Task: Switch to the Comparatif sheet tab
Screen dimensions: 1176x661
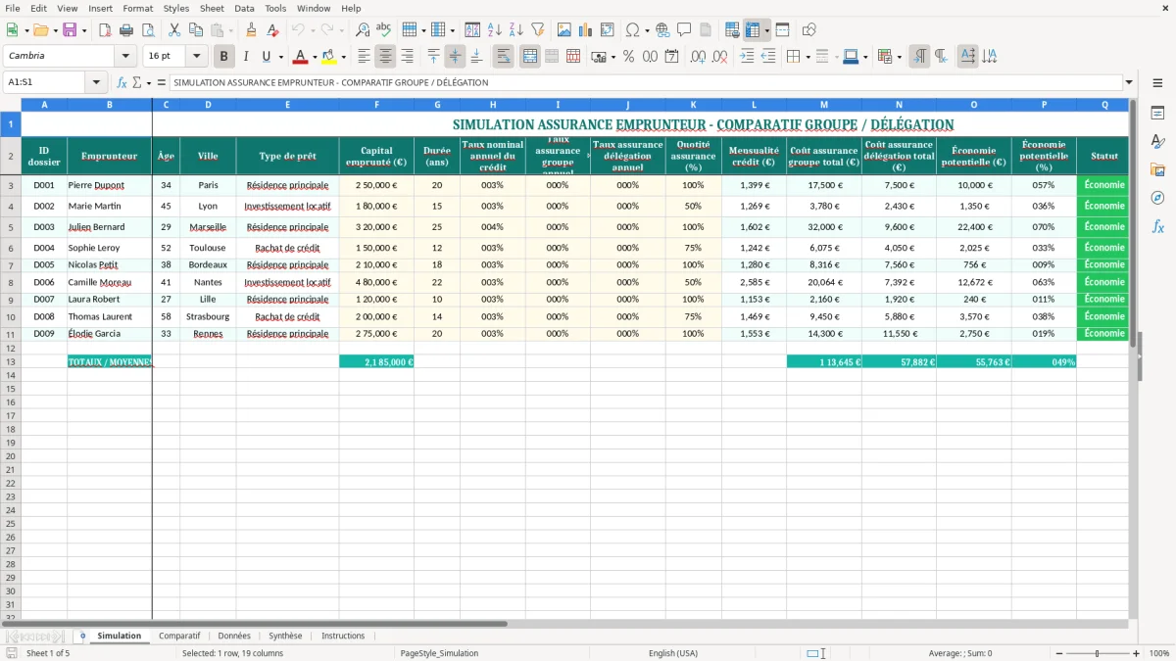Action: click(x=179, y=636)
